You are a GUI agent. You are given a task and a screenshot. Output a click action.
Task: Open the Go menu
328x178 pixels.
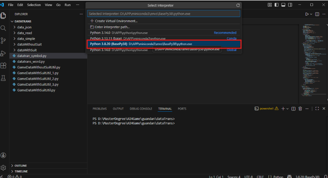coord(58,5)
